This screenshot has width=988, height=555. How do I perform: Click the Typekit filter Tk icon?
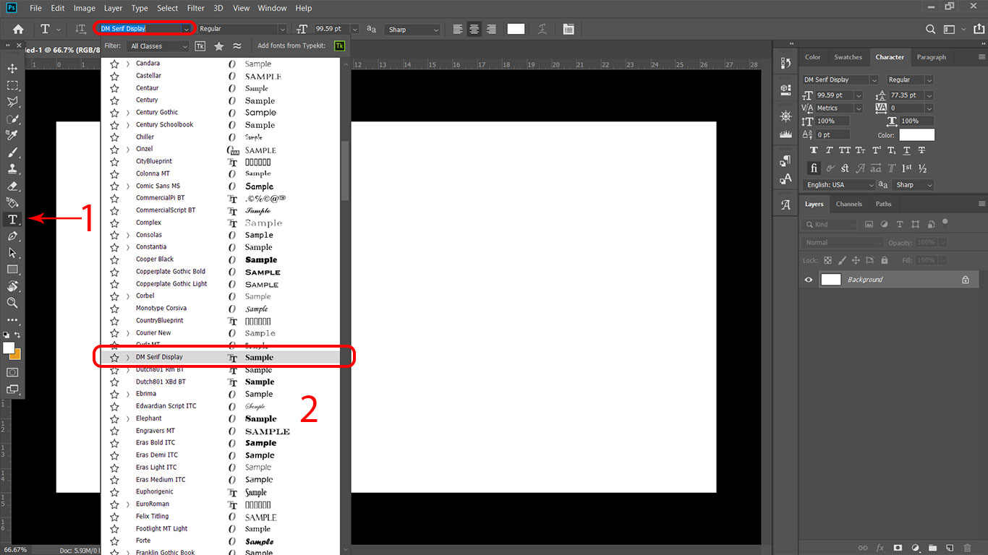pos(200,46)
